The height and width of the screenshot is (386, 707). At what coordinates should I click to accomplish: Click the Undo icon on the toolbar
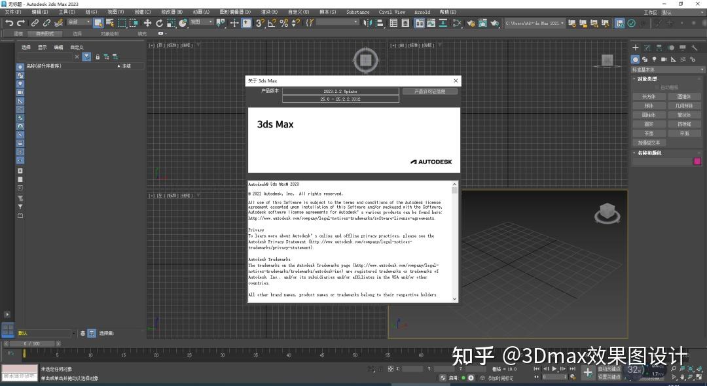click(x=10, y=23)
